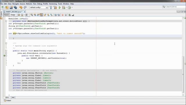Collapse the run() method fold
Viewport: 186px width, 105px height.
point(6,56)
